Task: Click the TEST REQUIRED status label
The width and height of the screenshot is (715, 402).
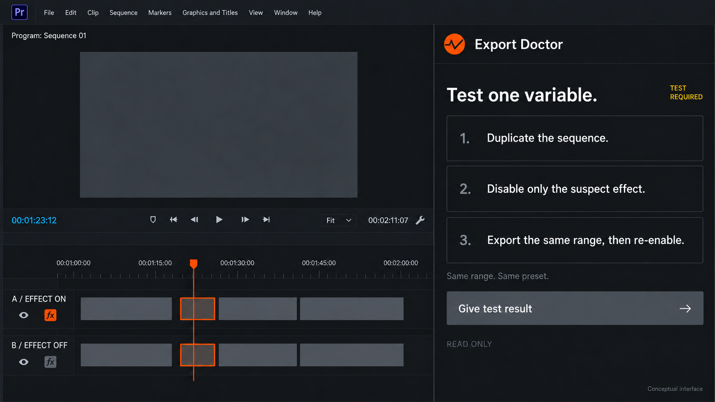Action: (686, 92)
